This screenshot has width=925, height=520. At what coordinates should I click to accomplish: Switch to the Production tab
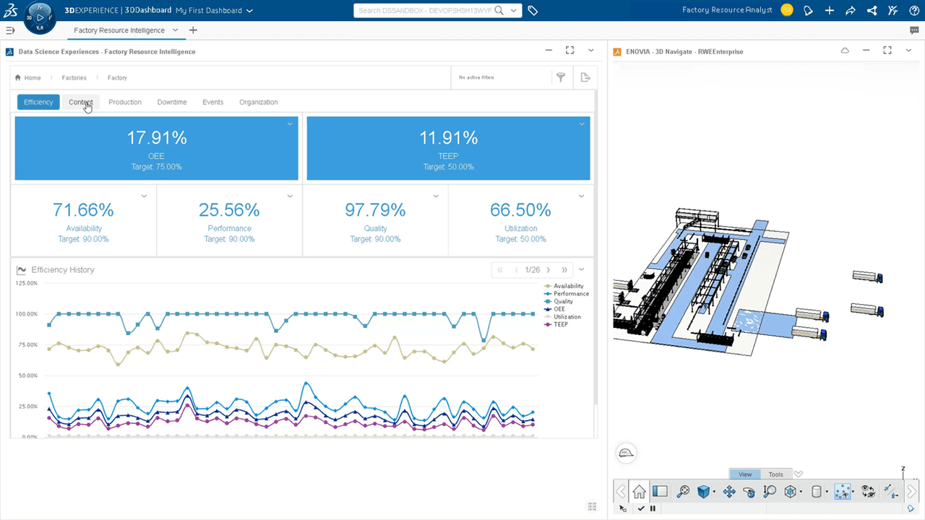(125, 102)
